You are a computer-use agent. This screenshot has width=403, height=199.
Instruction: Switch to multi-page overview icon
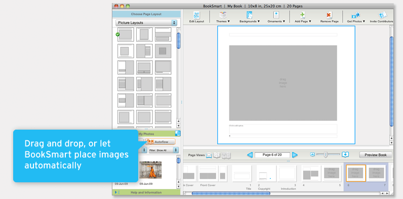pos(226,155)
